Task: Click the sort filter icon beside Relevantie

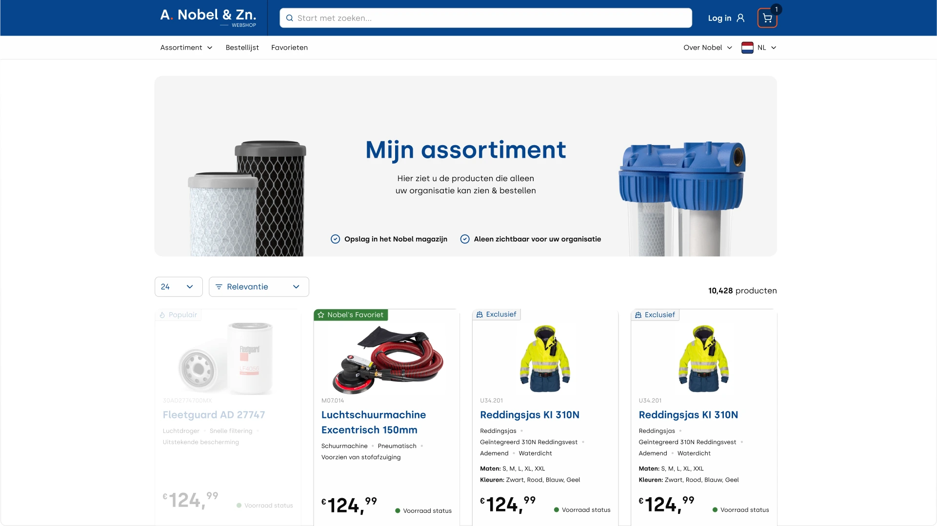Action: coord(219,287)
